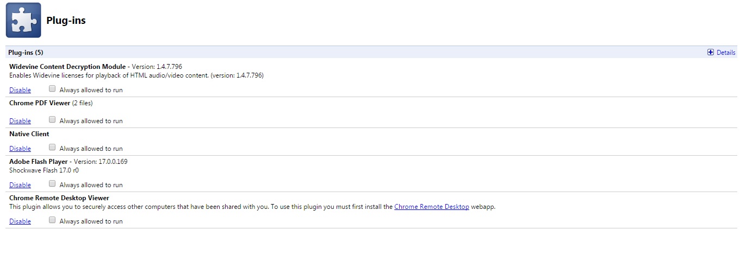This screenshot has height=255, width=740.
Task: Click the blue puzzle piece Plug-ins icon
Action: pos(23,20)
